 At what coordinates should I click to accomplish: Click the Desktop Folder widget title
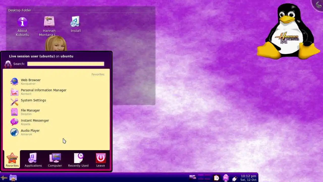coord(20,10)
